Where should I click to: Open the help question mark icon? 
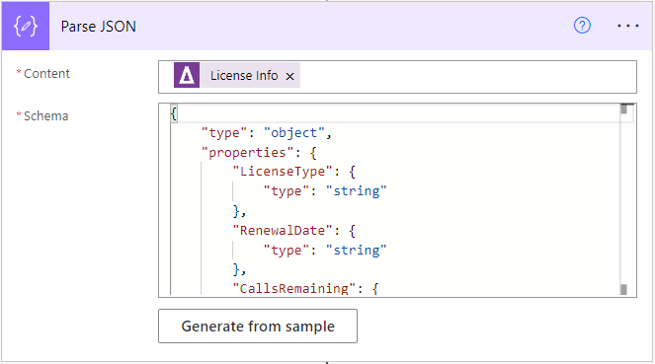point(582,26)
